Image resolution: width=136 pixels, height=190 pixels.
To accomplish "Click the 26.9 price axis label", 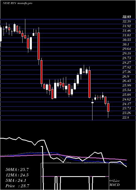I will 126,77.
